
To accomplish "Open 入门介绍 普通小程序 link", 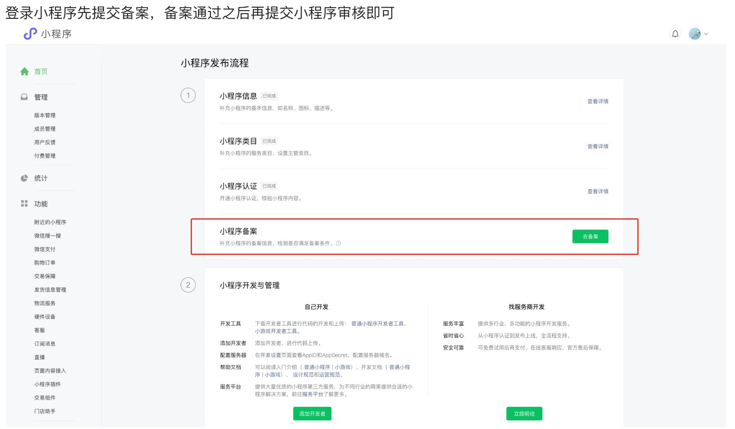I will [317, 367].
